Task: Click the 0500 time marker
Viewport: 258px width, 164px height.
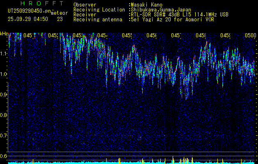Action: (250, 36)
